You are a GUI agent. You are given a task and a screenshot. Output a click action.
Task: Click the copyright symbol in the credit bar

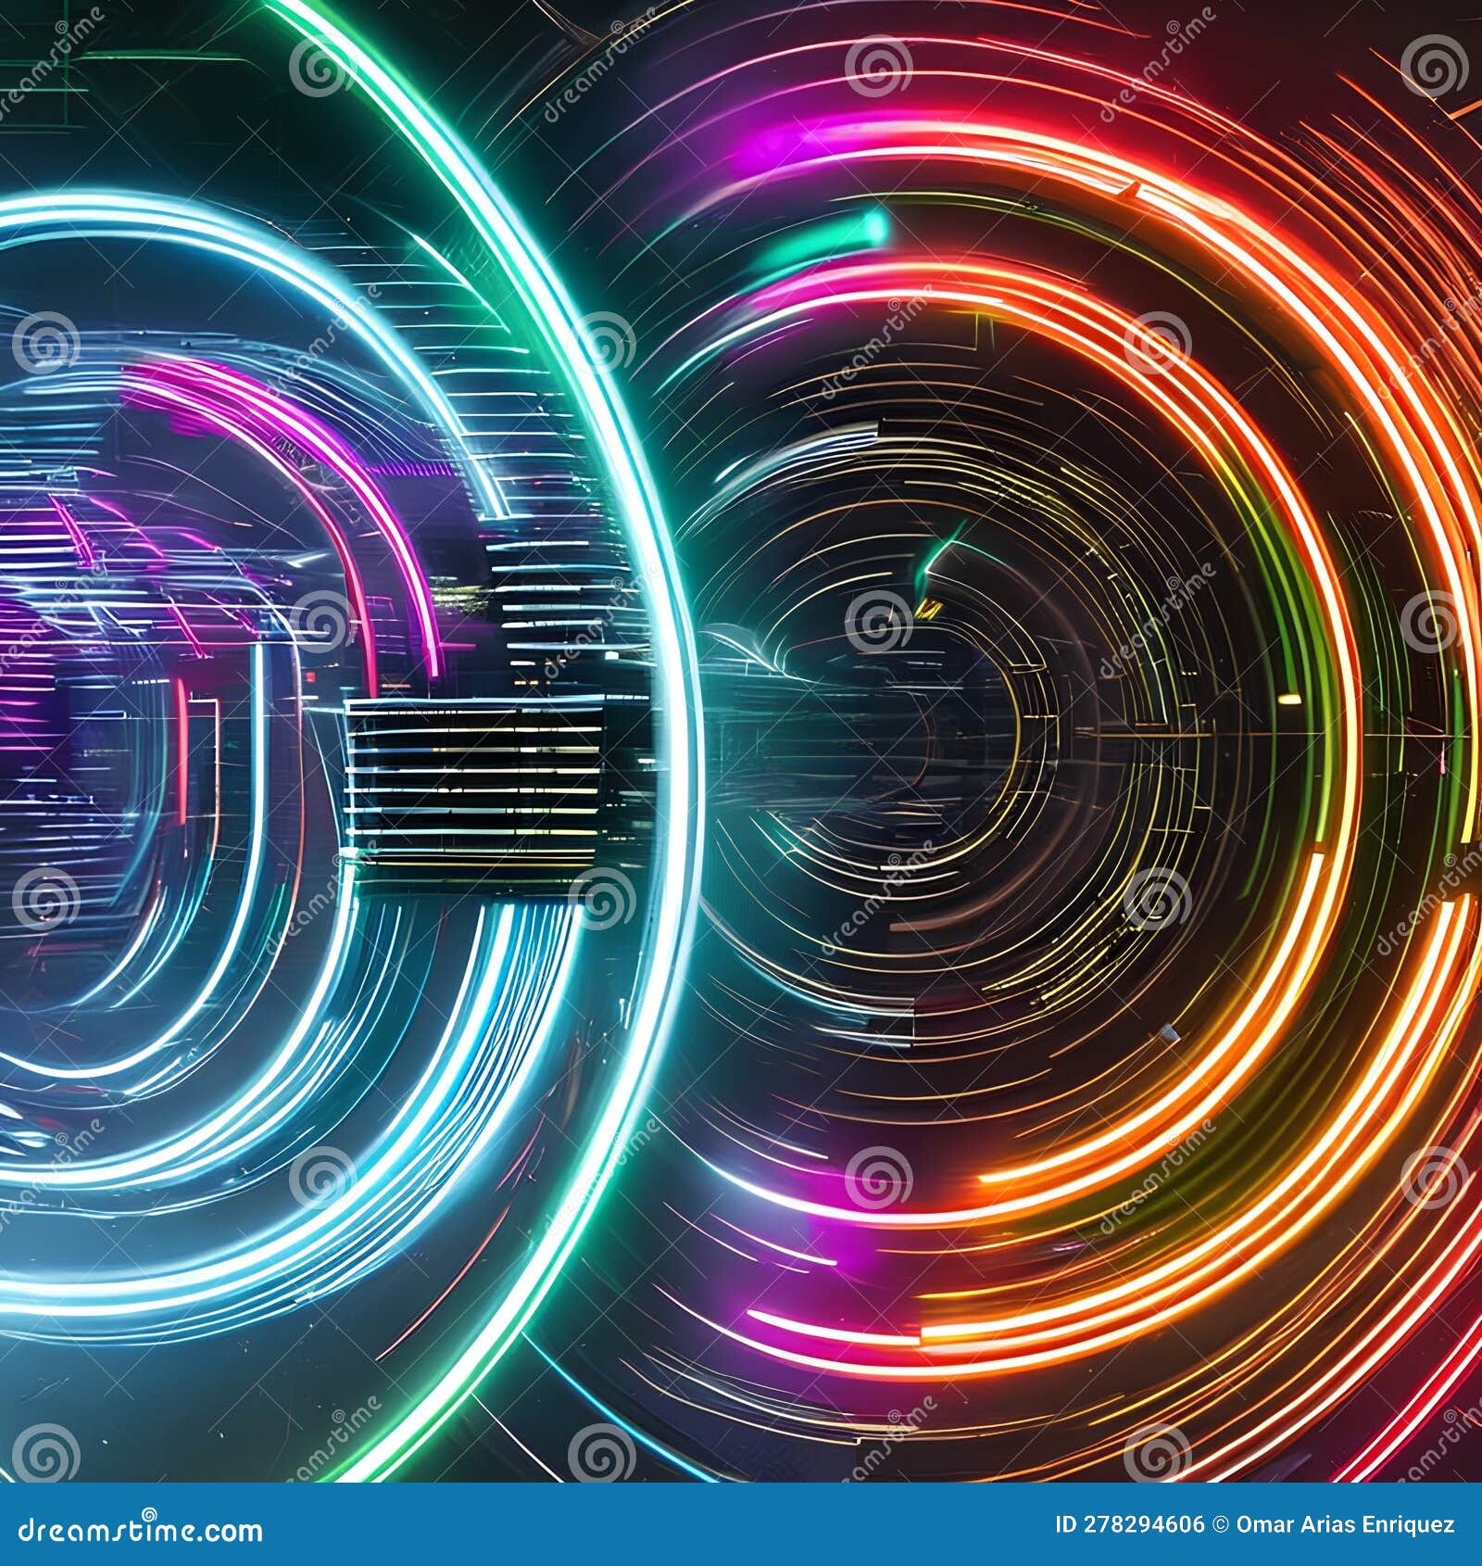(x=1222, y=1523)
